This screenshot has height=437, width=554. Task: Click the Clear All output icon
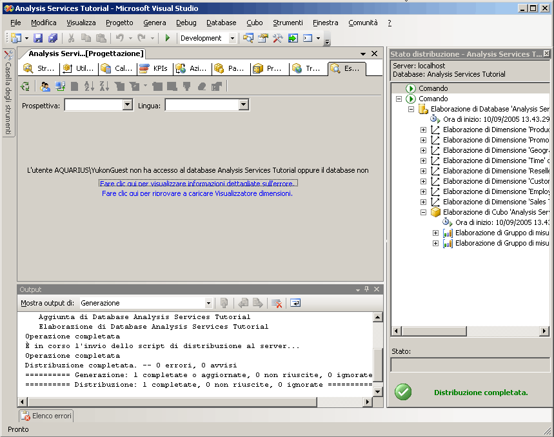(276, 303)
